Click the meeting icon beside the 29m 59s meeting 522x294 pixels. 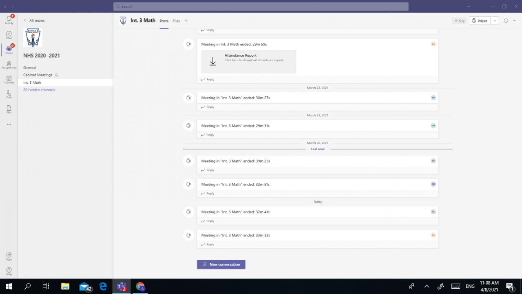(188, 44)
